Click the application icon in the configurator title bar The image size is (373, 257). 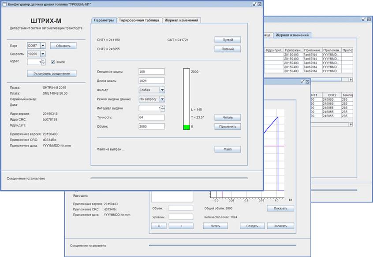[4, 4]
